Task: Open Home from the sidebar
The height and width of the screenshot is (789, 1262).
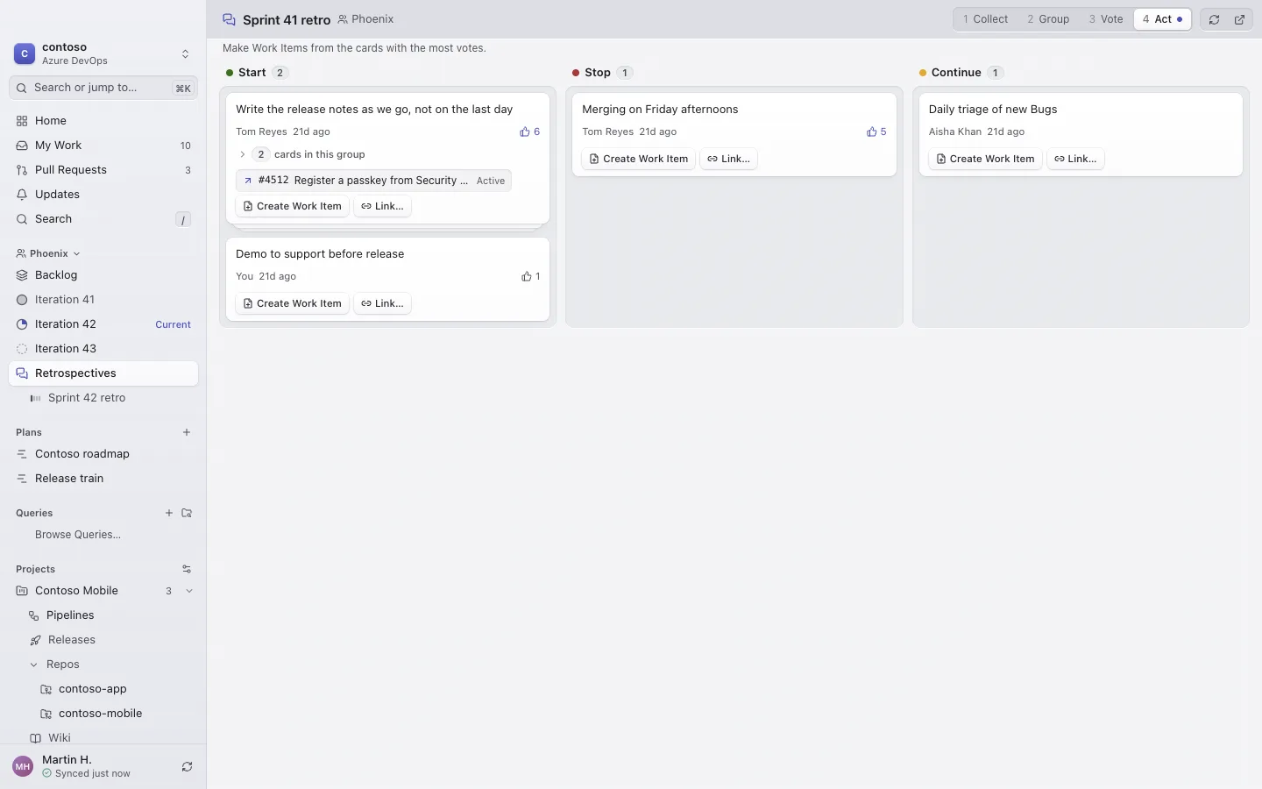Action: click(103, 121)
